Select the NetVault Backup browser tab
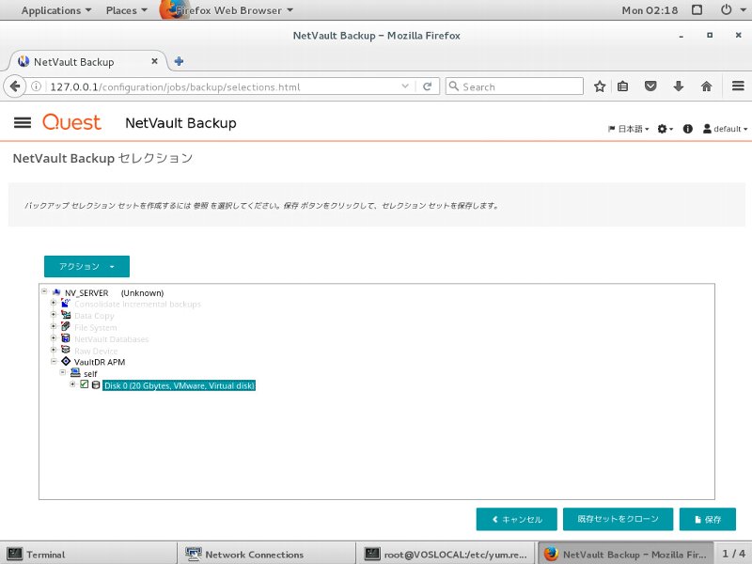This screenshot has height=564, width=752. coord(88,61)
